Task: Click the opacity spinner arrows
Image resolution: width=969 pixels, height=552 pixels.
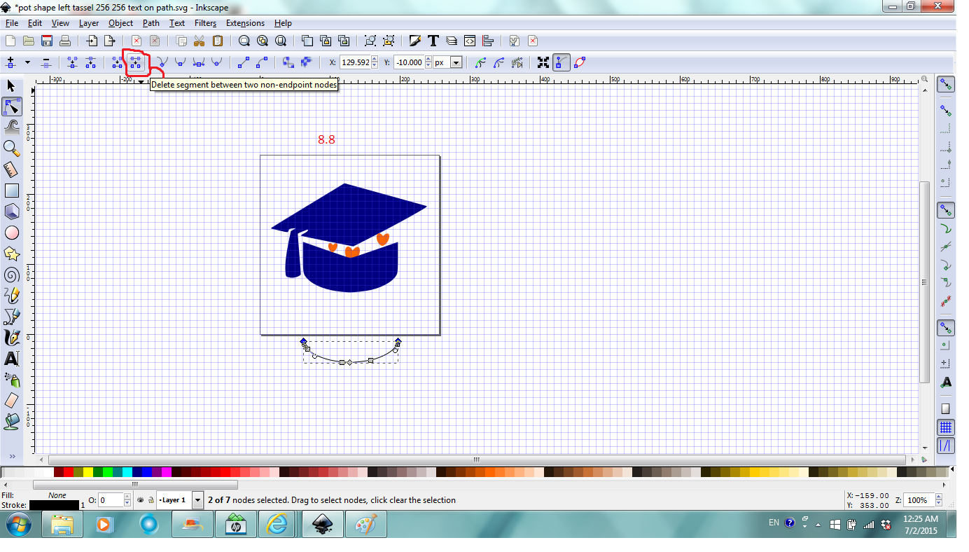Action: click(x=127, y=500)
